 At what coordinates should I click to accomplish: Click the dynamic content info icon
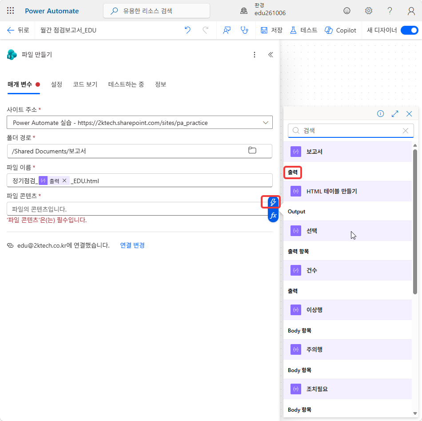pyautogui.click(x=380, y=114)
